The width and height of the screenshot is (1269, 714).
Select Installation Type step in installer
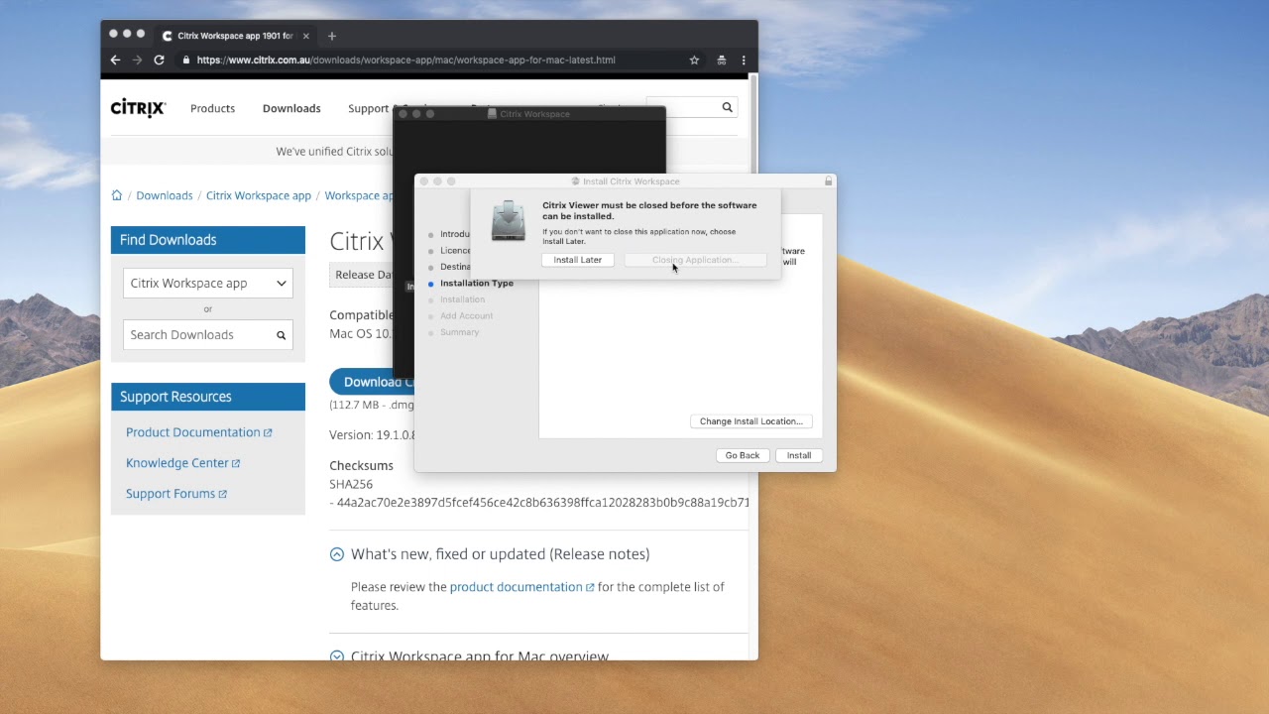pyautogui.click(x=477, y=284)
